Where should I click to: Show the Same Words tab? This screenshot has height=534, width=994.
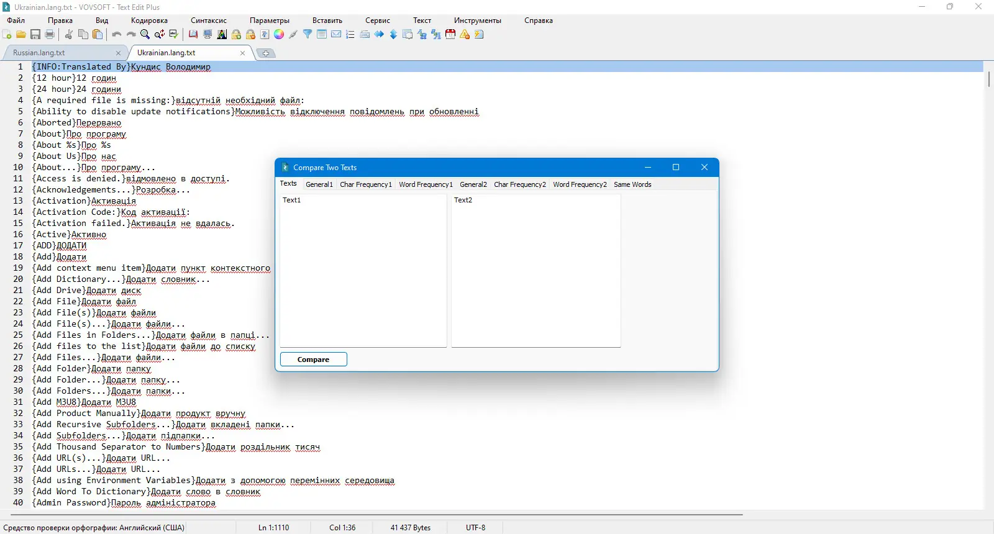(632, 184)
